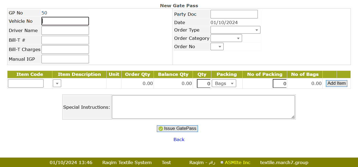Select the Item Code input box
This screenshot has height=167, width=358.
(x=26, y=83)
